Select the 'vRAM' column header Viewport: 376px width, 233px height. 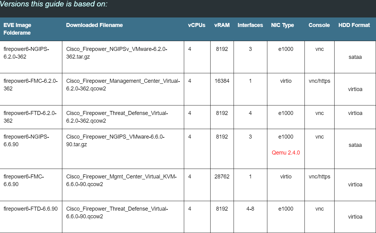coord(222,25)
